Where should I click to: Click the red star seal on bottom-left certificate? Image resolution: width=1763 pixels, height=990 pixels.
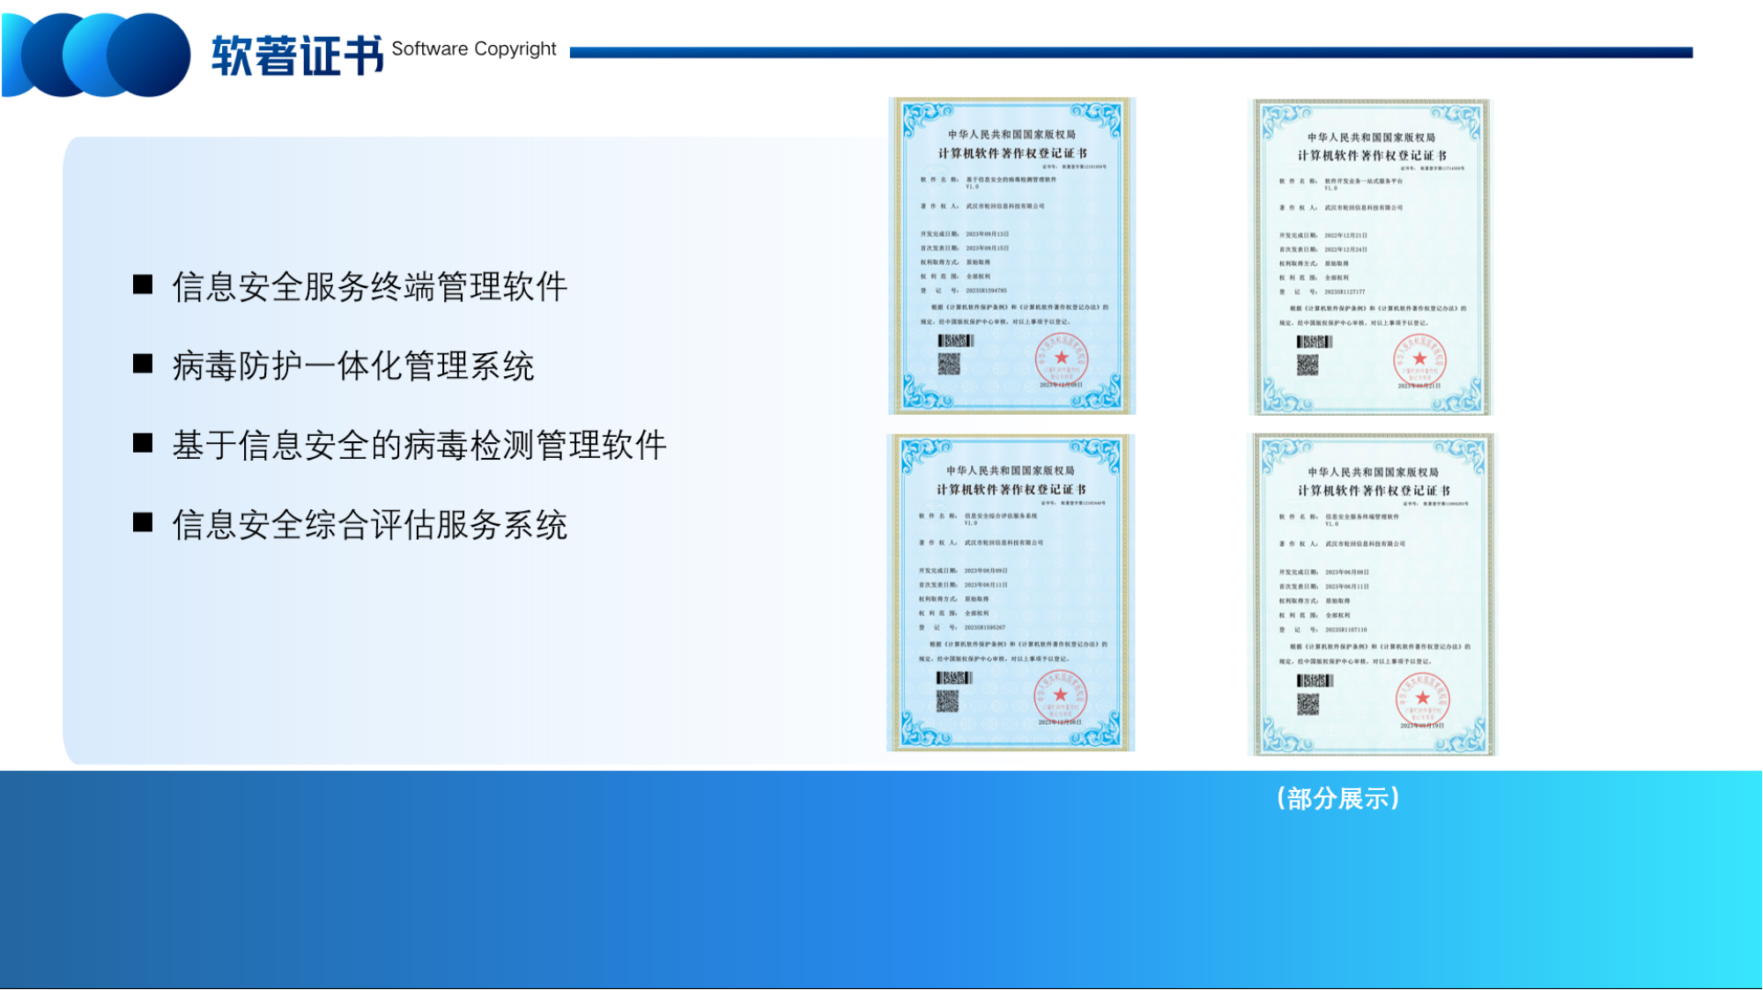point(1060,696)
